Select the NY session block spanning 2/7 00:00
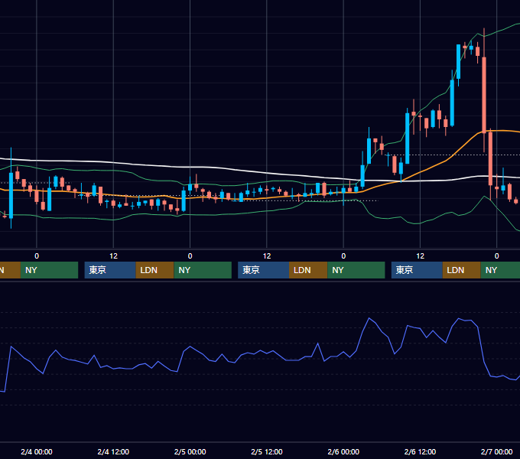This screenshot has width=520, height=459. (500, 270)
